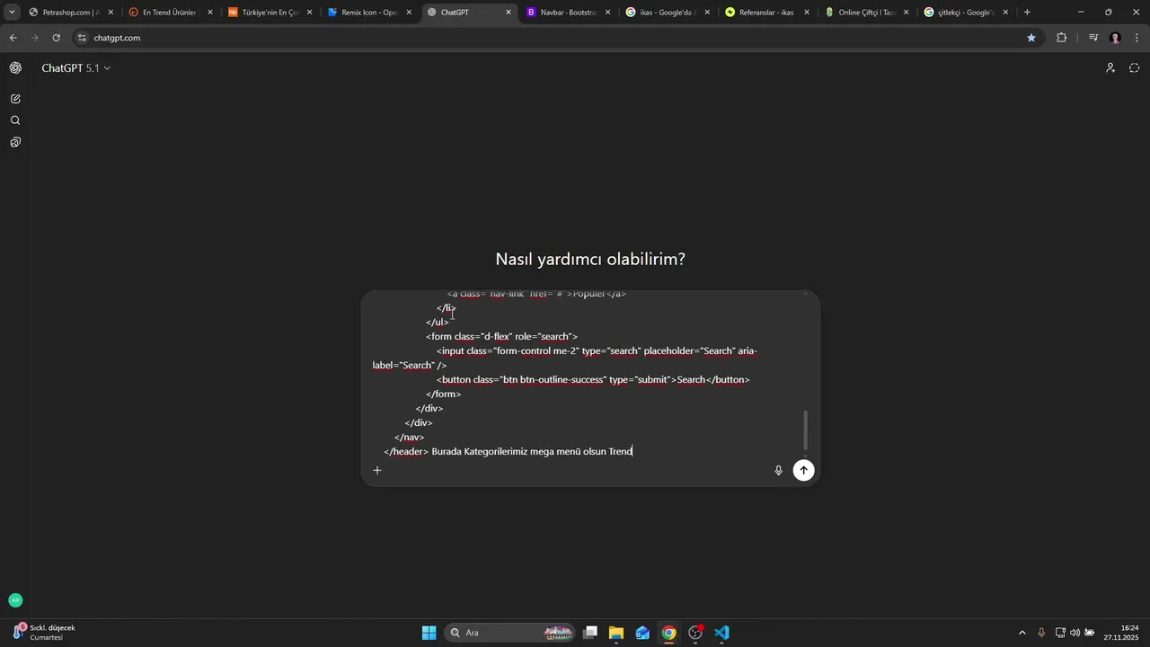Open Visual Studio Code from the taskbar

(x=722, y=633)
